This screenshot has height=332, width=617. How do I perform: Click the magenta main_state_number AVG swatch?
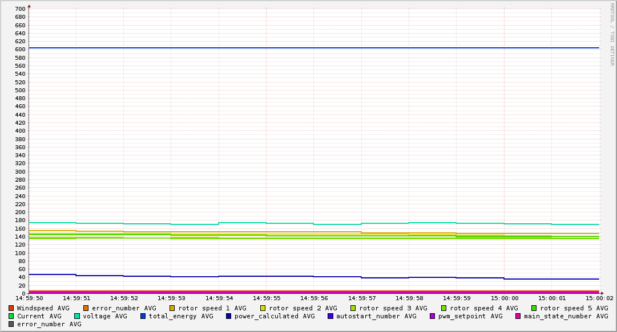518,316
